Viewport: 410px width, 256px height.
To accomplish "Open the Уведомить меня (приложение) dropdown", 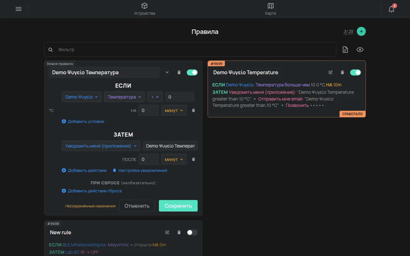I will click(101, 146).
